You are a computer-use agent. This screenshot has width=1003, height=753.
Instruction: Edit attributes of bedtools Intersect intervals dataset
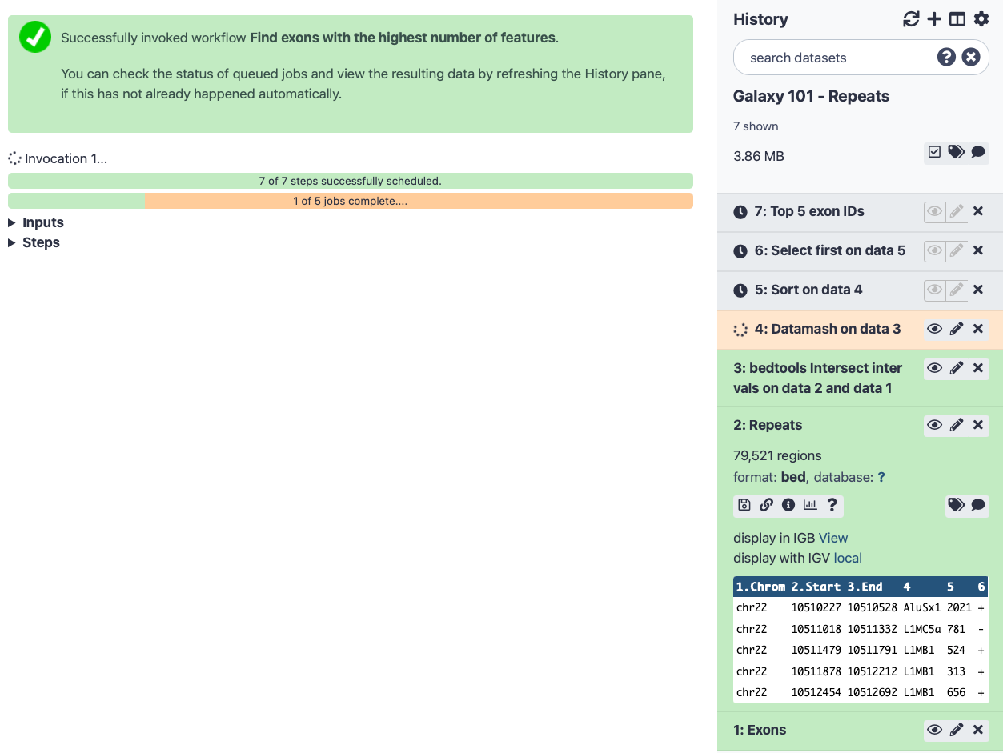pos(956,368)
